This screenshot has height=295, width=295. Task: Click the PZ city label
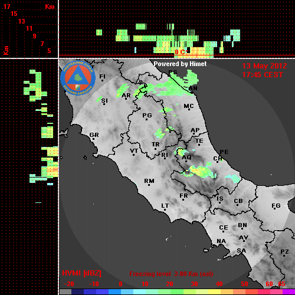pos(284,251)
